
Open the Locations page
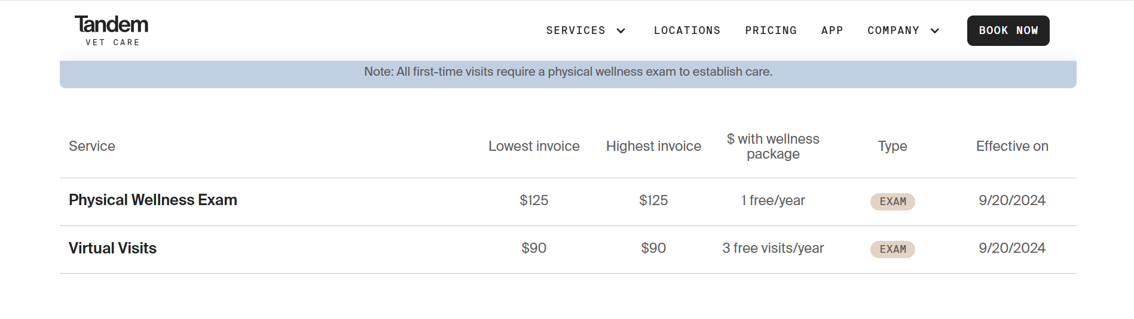[687, 30]
